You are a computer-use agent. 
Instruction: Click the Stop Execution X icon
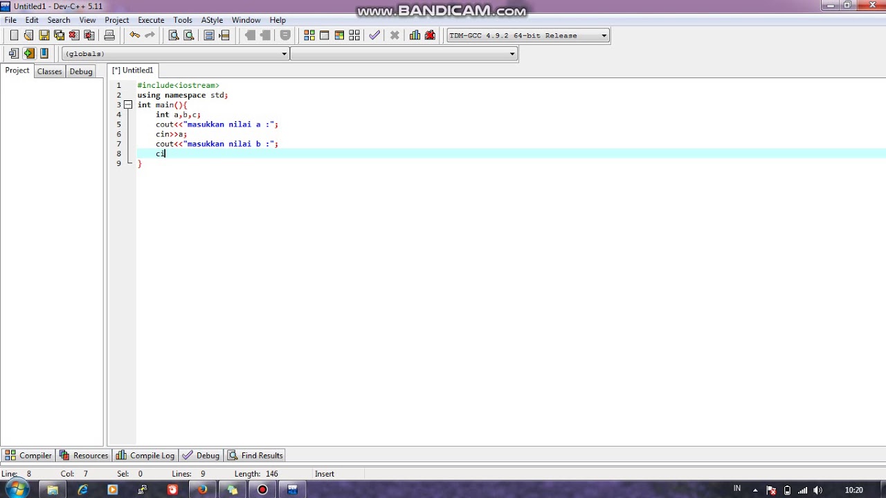395,35
